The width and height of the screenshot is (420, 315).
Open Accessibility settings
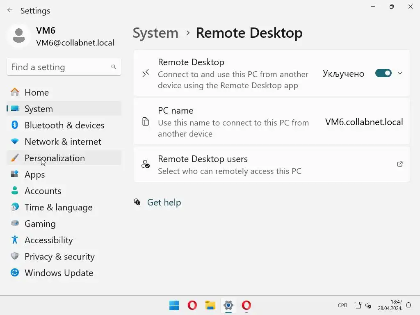pos(64,240)
